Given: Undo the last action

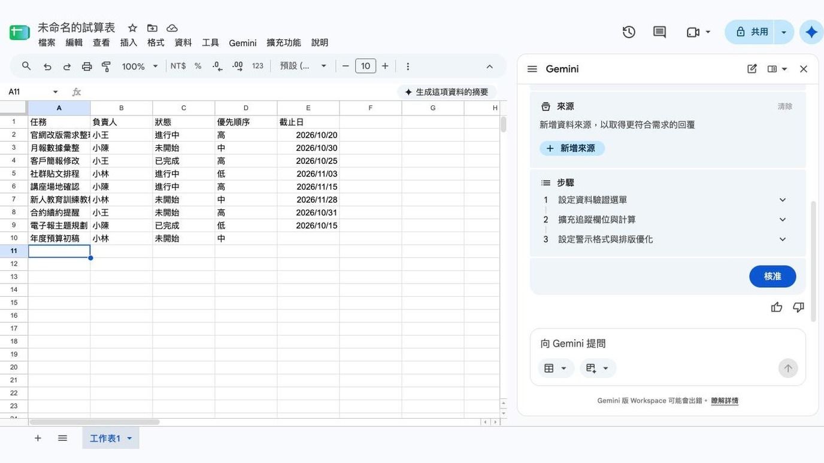Looking at the screenshot, I should 47,66.
